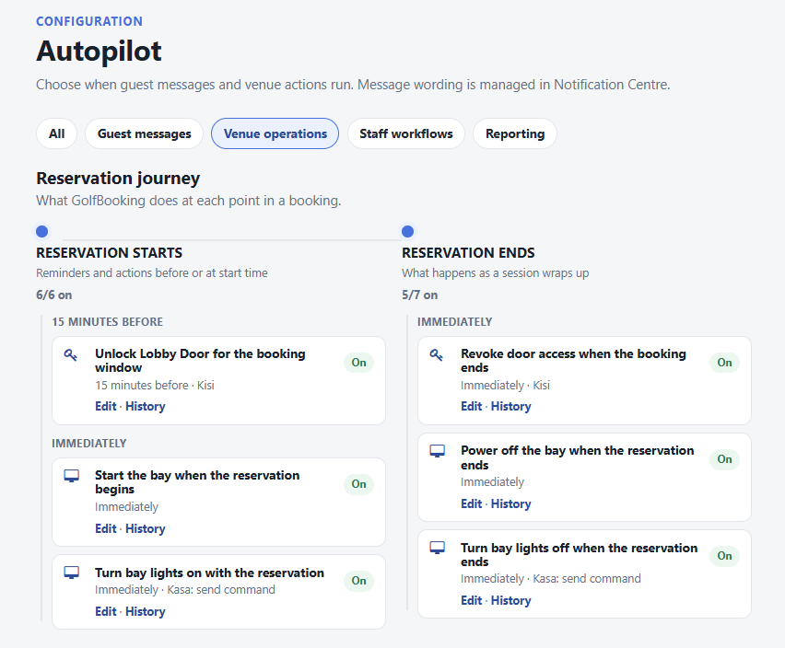Click 'Immediately · Kisi' detail text
785x648 pixels.
click(x=505, y=386)
